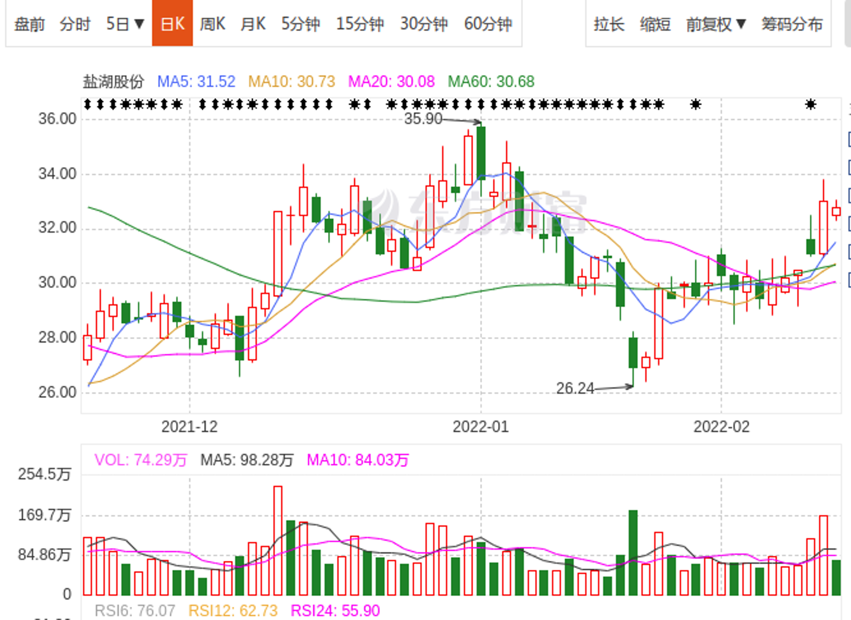The image size is (851, 620).
Task: Click the RSI24: 55.90 value
Action: (335, 611)
